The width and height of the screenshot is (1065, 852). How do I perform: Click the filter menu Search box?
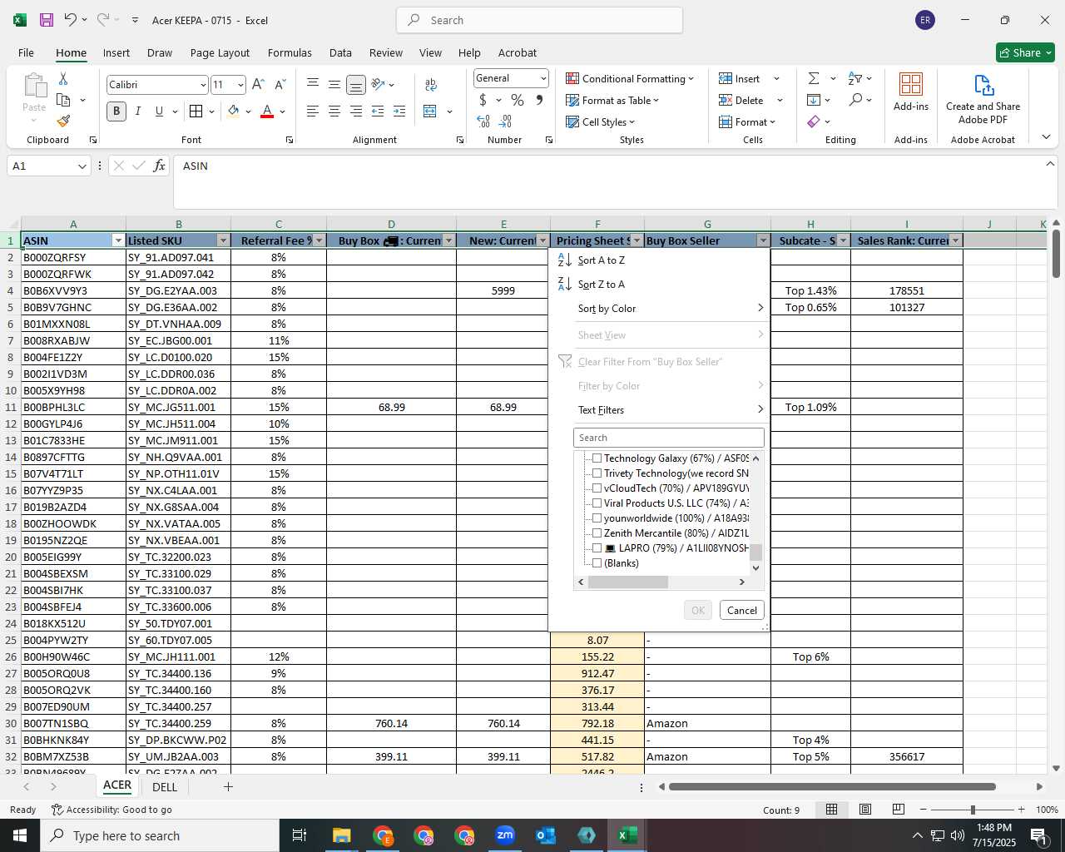[668, 438]
